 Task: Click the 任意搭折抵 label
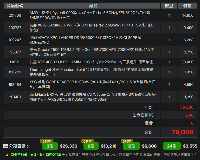click(144, 115)
